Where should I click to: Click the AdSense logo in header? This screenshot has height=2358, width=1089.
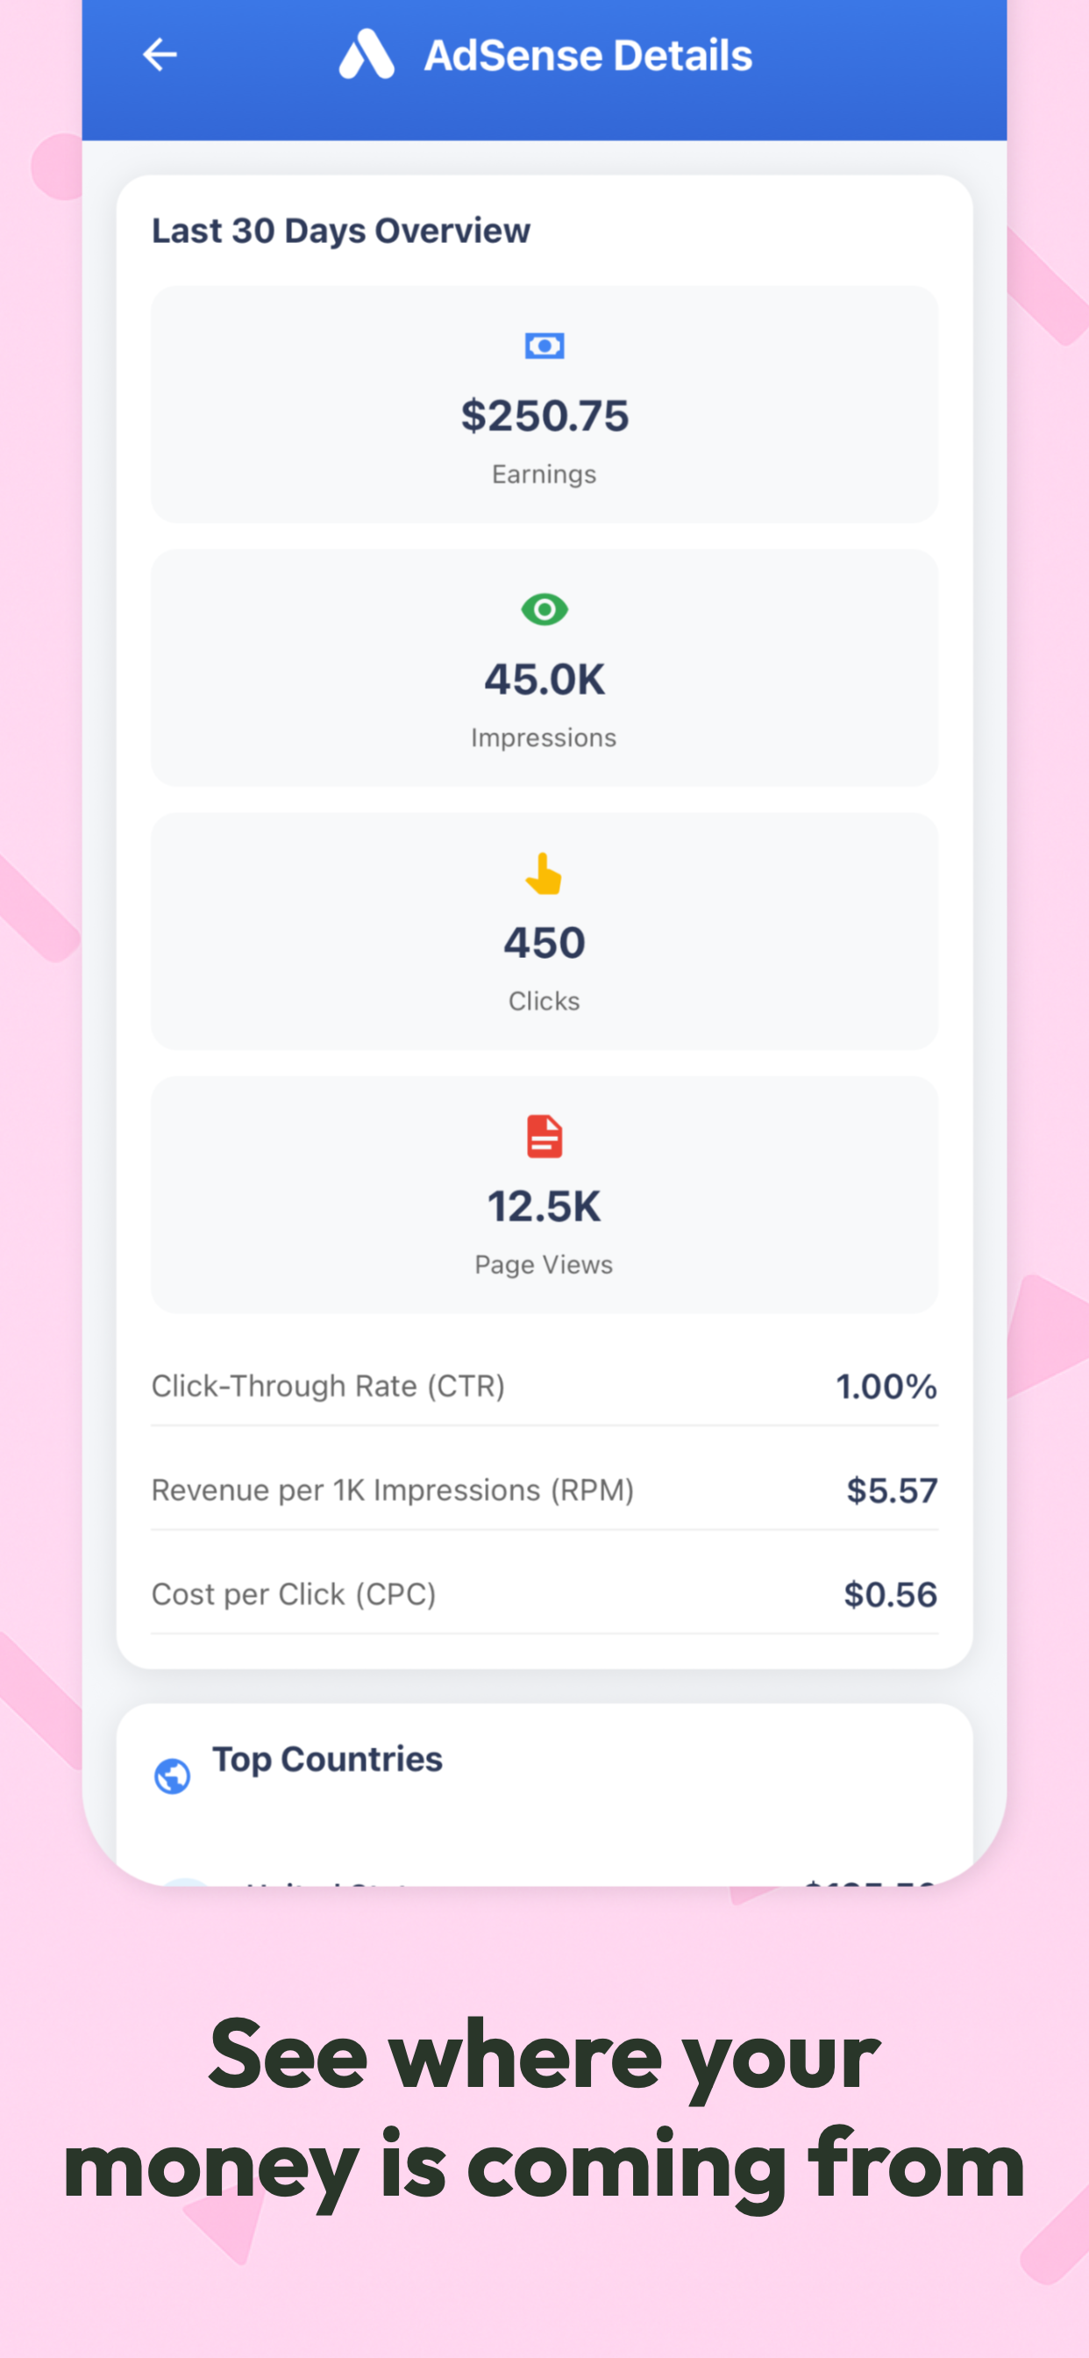(366, 54)
